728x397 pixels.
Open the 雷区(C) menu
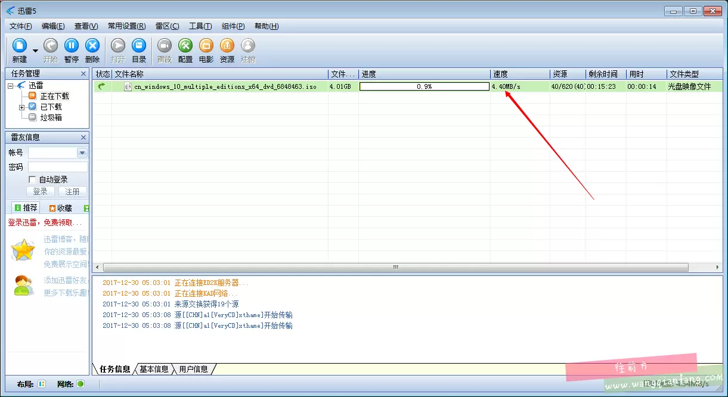click(x=167, y=26)
